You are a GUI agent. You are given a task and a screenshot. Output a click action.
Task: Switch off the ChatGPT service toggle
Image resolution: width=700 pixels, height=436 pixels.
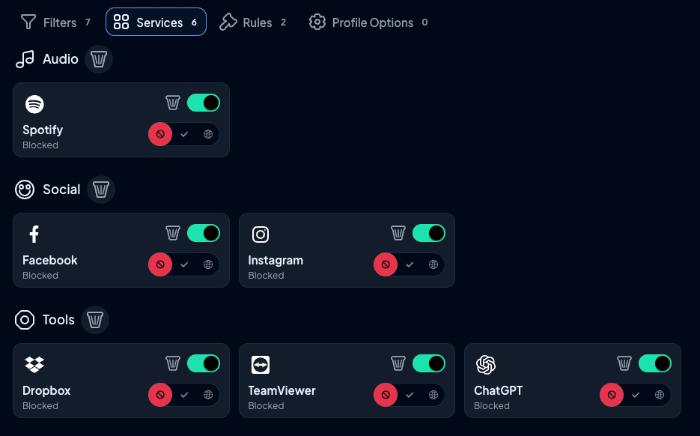(655, 363)
